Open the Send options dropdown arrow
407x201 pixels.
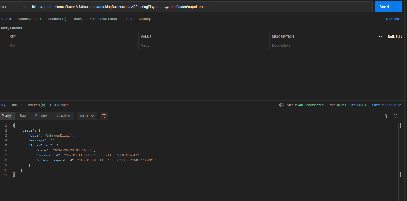(x=398, y=7)
